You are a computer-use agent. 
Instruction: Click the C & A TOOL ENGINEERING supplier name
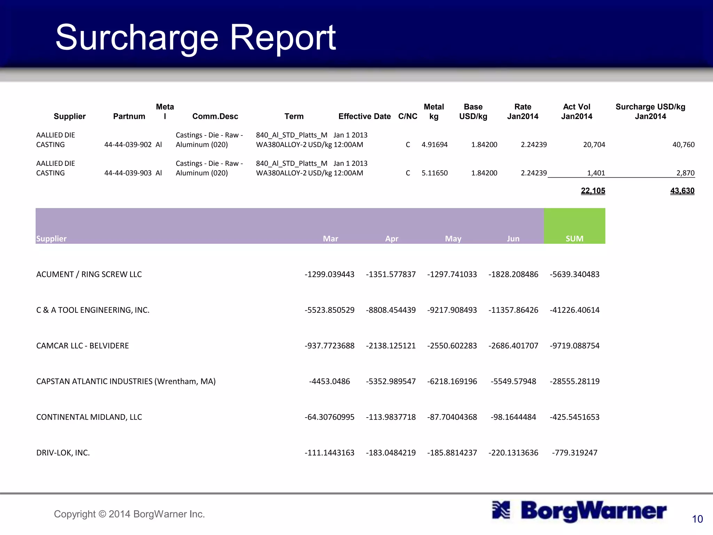tap(93, 310)
